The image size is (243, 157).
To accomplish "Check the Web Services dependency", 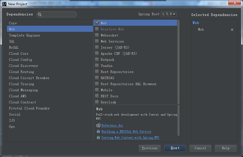I will (x=97, y=41).
